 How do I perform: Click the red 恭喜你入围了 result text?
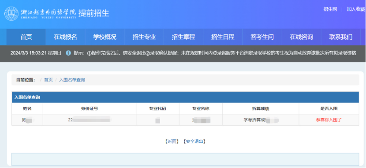coord(329,119)
